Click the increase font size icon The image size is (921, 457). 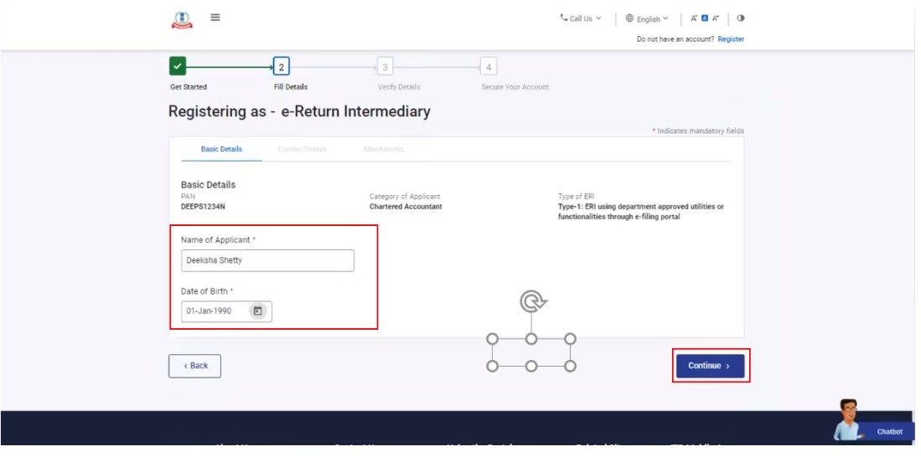click(716, 18)
